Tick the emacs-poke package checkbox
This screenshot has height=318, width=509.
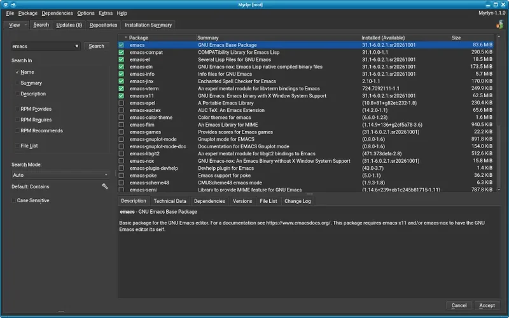point(121,176)
